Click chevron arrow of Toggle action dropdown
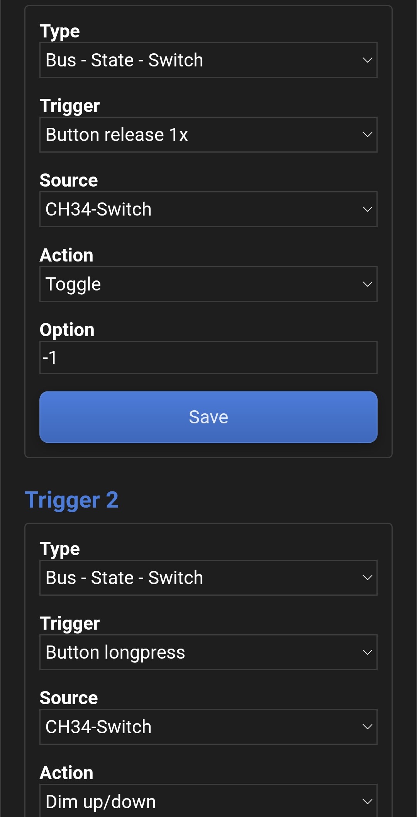Viewport: 417px width, 817px height. (x=367, y=284)
